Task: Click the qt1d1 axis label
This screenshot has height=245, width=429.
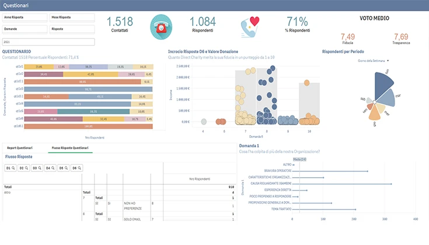Action: pyautogui.click(x=19, y=67)
